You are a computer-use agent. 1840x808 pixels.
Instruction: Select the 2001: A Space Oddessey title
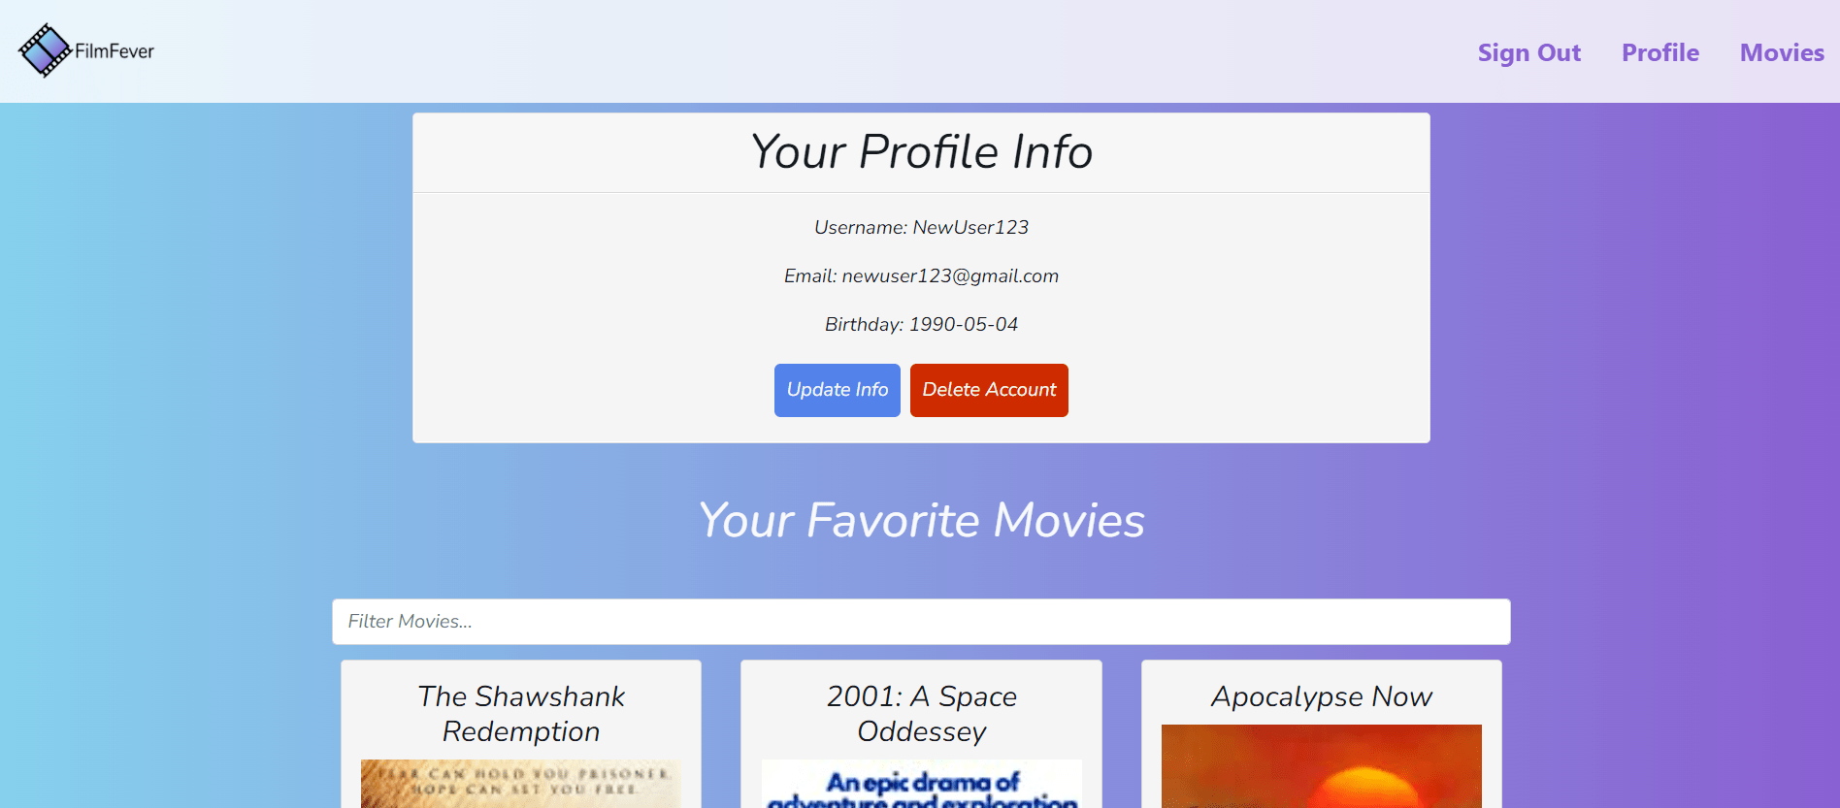(921, 713)
